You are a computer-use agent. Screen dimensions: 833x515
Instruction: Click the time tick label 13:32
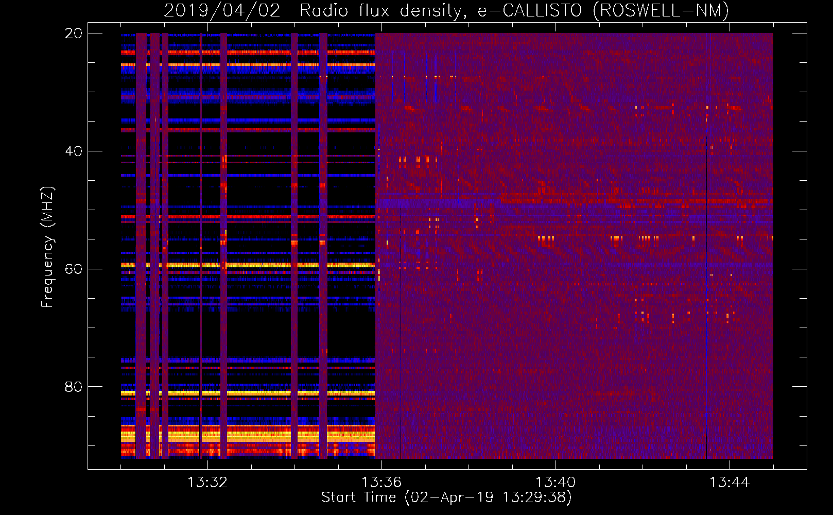207,483
